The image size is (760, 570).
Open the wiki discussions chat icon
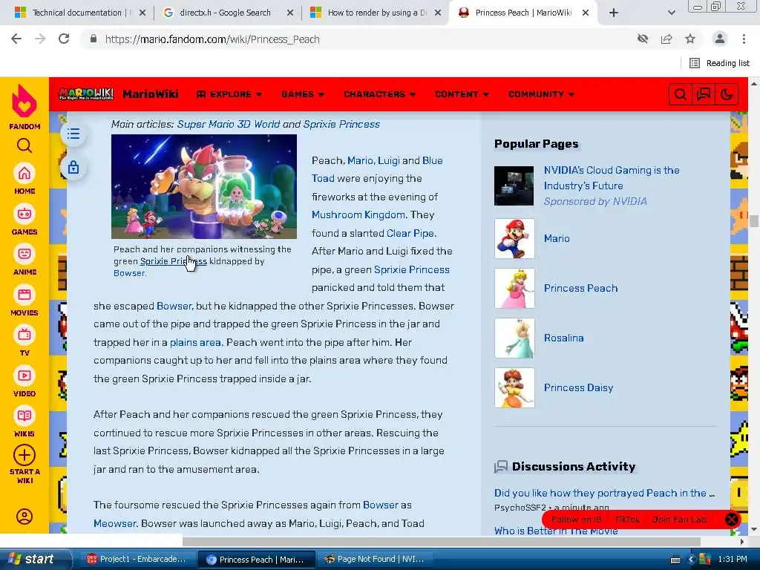coord(704,94)
